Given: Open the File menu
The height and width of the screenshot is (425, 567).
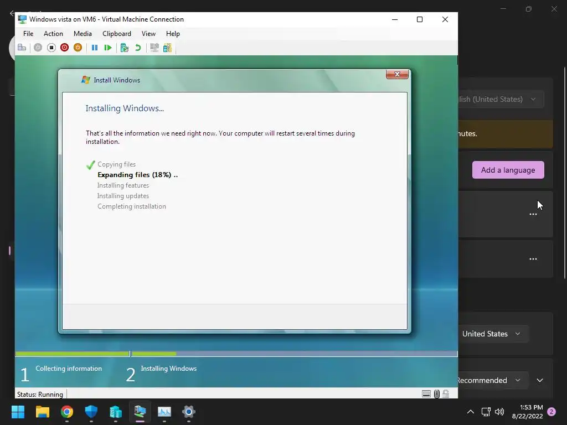Looking at the screenshot, I should coord(28,34).
